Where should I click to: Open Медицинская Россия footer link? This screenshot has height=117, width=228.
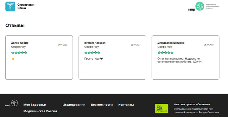coord(40,111)
